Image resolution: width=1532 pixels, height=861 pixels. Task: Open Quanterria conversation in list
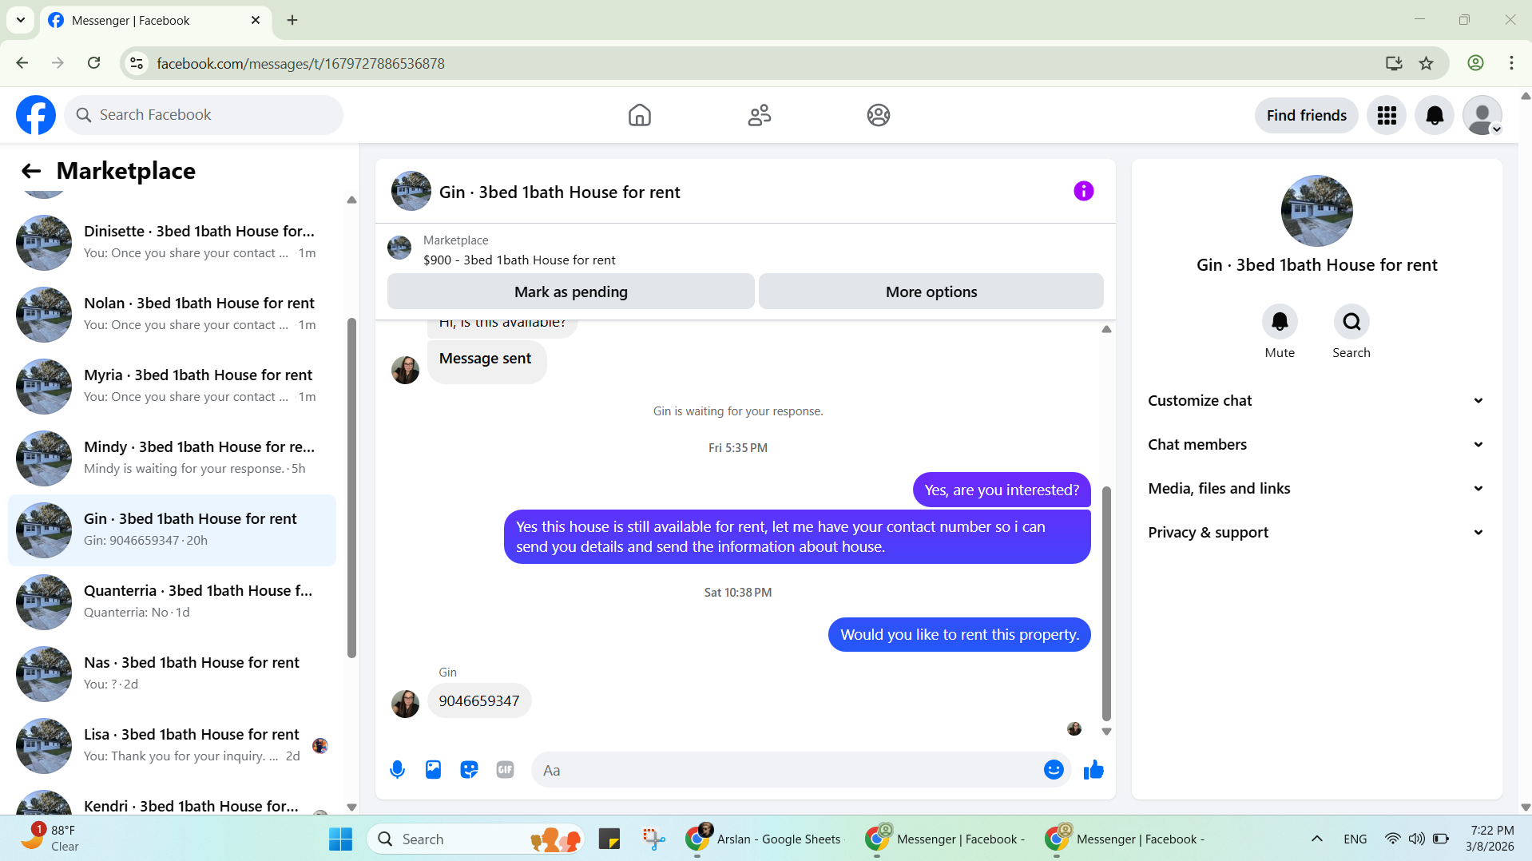coord(172,602)
